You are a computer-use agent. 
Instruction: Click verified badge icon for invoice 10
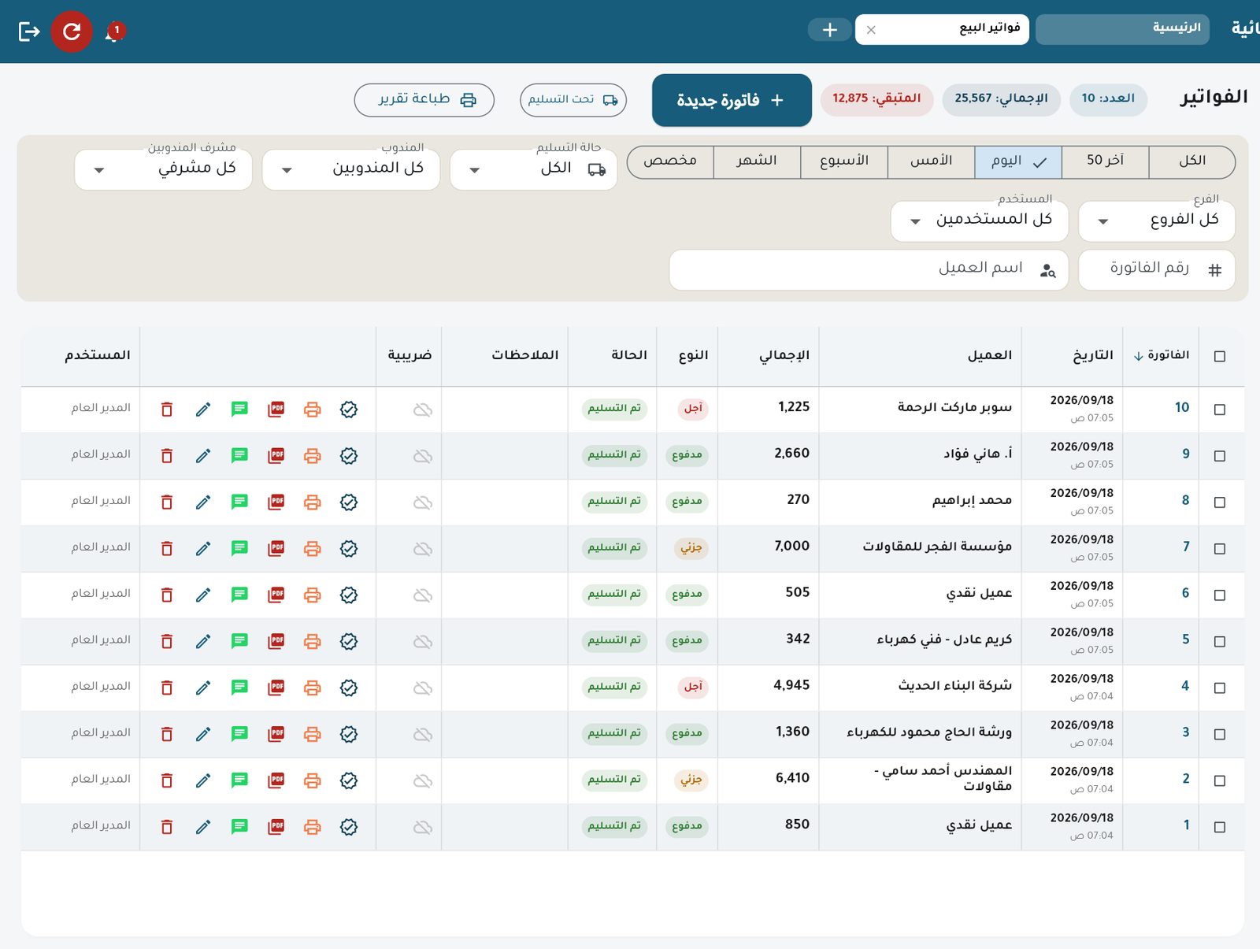(x=349, y=410)
